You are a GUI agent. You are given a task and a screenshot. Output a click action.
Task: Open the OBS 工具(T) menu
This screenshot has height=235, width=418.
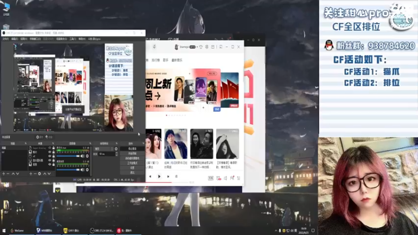tap(73, 39)
